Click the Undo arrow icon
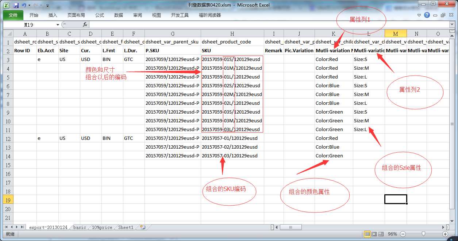The image size is (458, 241). 24,5
